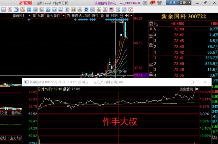The image size is (218, 144).
Task: Click sell level 5 price 72.49
Action: [x=179, y=29]
